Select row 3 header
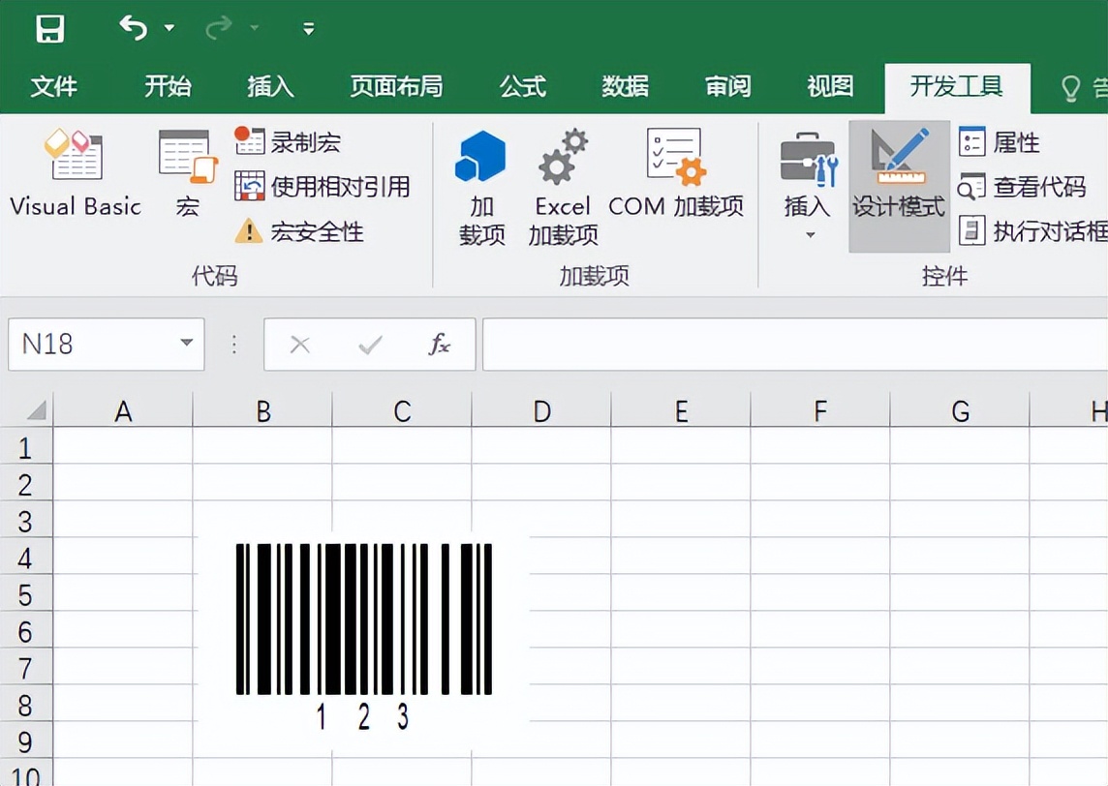The image size is (1108, 786). 25,521
